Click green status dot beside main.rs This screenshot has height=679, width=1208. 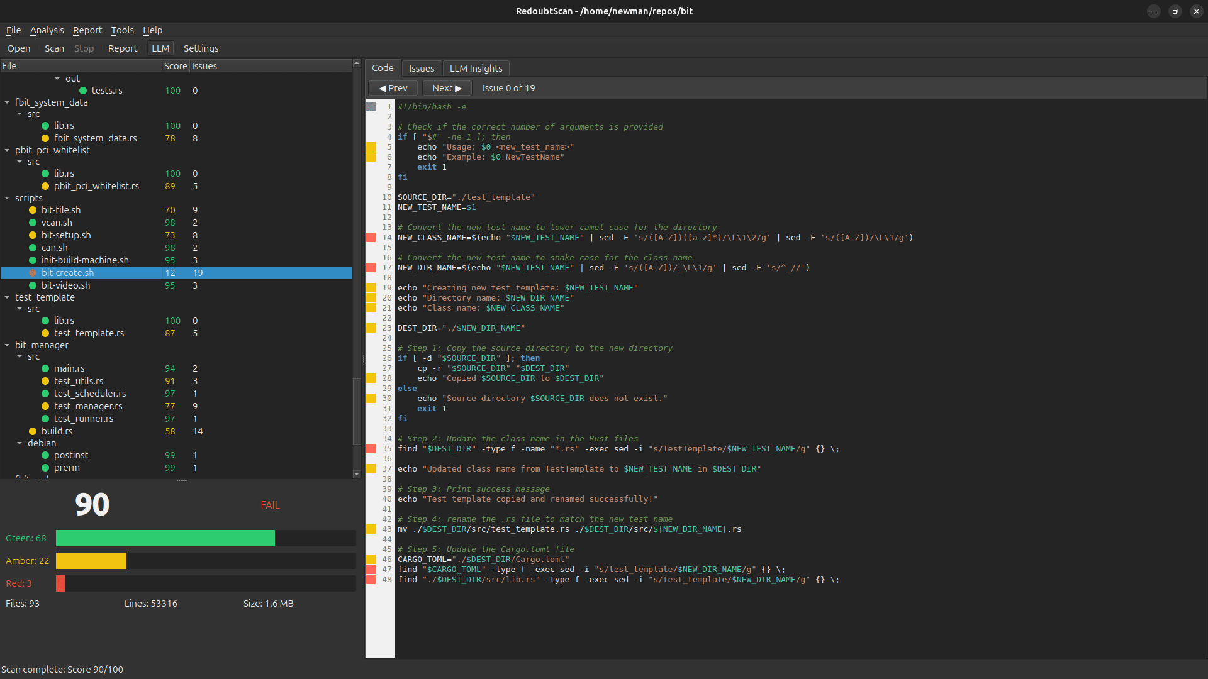coord(45,368)
